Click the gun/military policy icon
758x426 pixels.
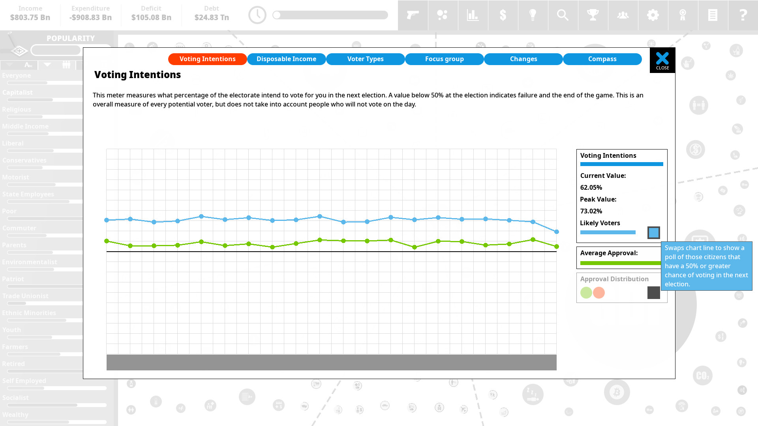413,15
